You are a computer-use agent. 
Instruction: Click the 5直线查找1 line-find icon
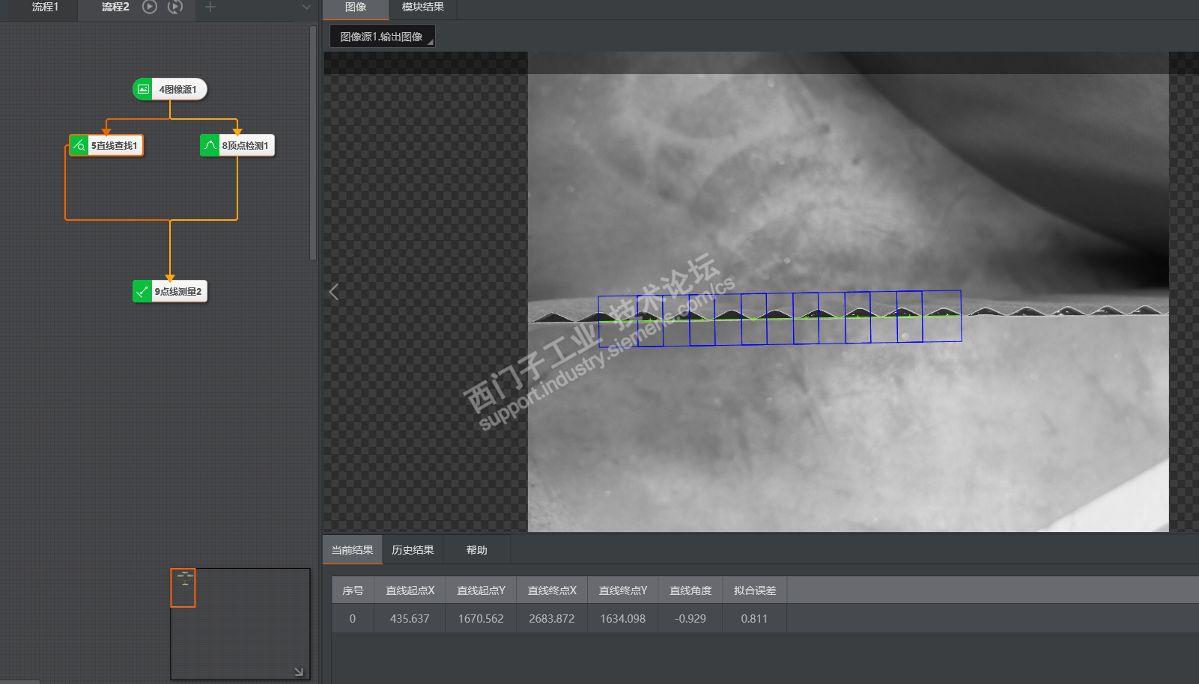[x=79, y=145]
